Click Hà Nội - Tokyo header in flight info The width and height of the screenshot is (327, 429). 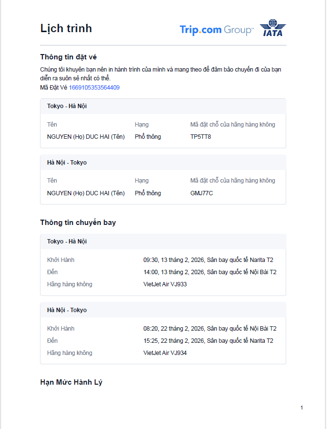pyautogui.click(x=67, y=310)
